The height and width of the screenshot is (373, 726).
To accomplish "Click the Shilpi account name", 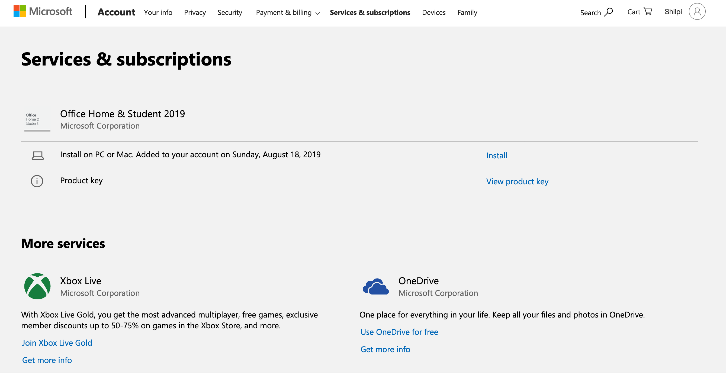I will (x=673, y=12).
